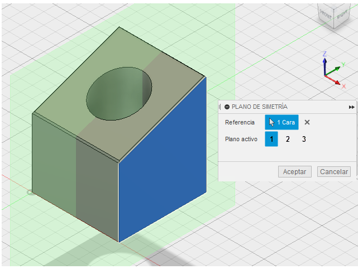This screenshot has height=269, width=358.
Task: Select the '1 Cara' reference selector
Action: click(x=281, y=122)
